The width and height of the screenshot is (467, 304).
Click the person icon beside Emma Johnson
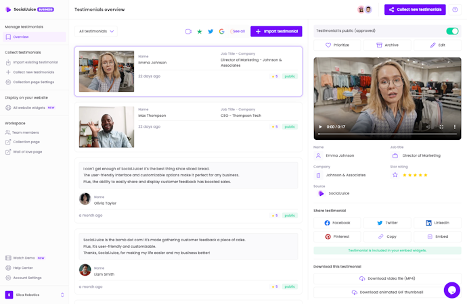318,155
